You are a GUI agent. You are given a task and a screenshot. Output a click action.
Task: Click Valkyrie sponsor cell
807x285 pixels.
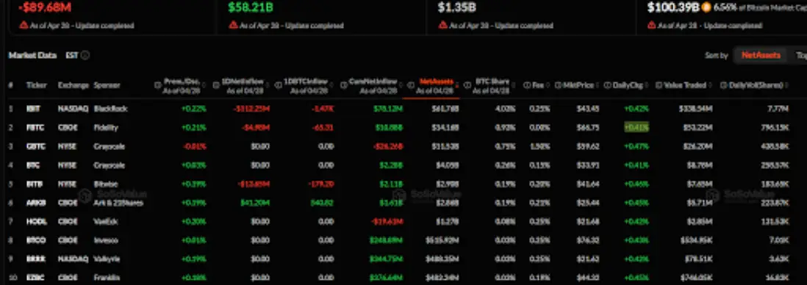(107, 259)
